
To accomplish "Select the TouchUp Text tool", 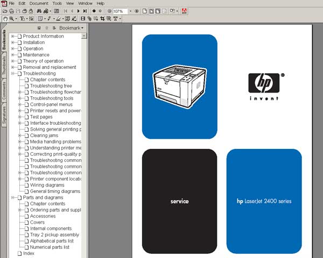I will pos(115,19).
